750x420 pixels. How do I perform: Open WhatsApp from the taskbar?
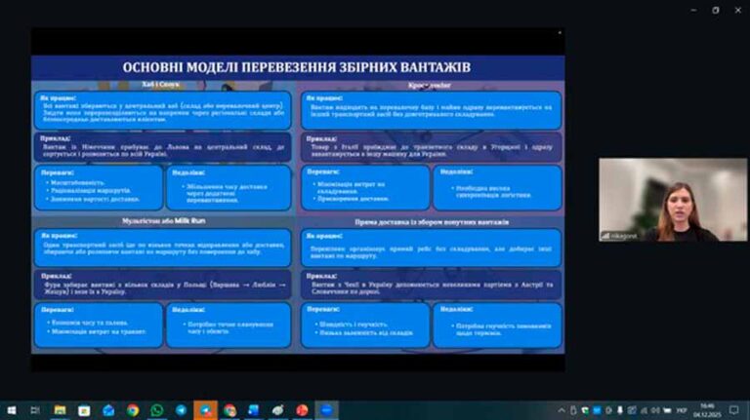pos(157,410)
